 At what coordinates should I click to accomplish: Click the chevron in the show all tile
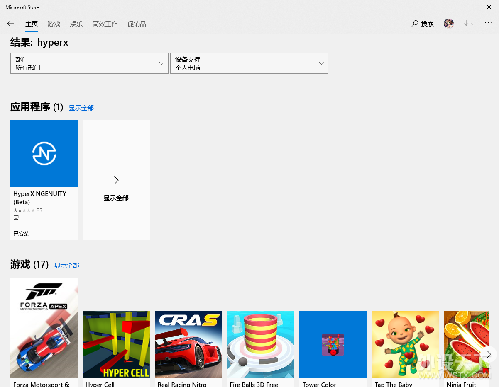(116, 180)
